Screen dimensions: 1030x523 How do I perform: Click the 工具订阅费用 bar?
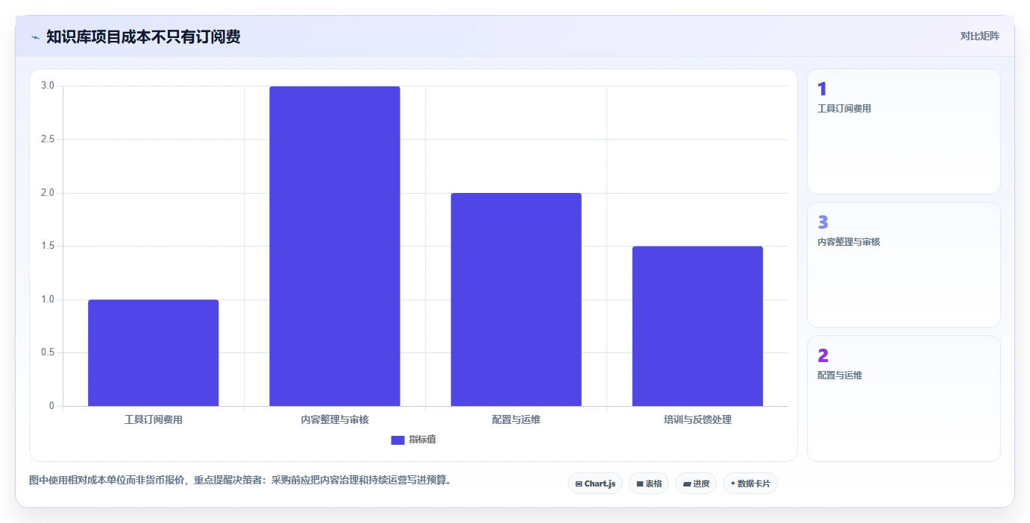(x=154, y=353)
